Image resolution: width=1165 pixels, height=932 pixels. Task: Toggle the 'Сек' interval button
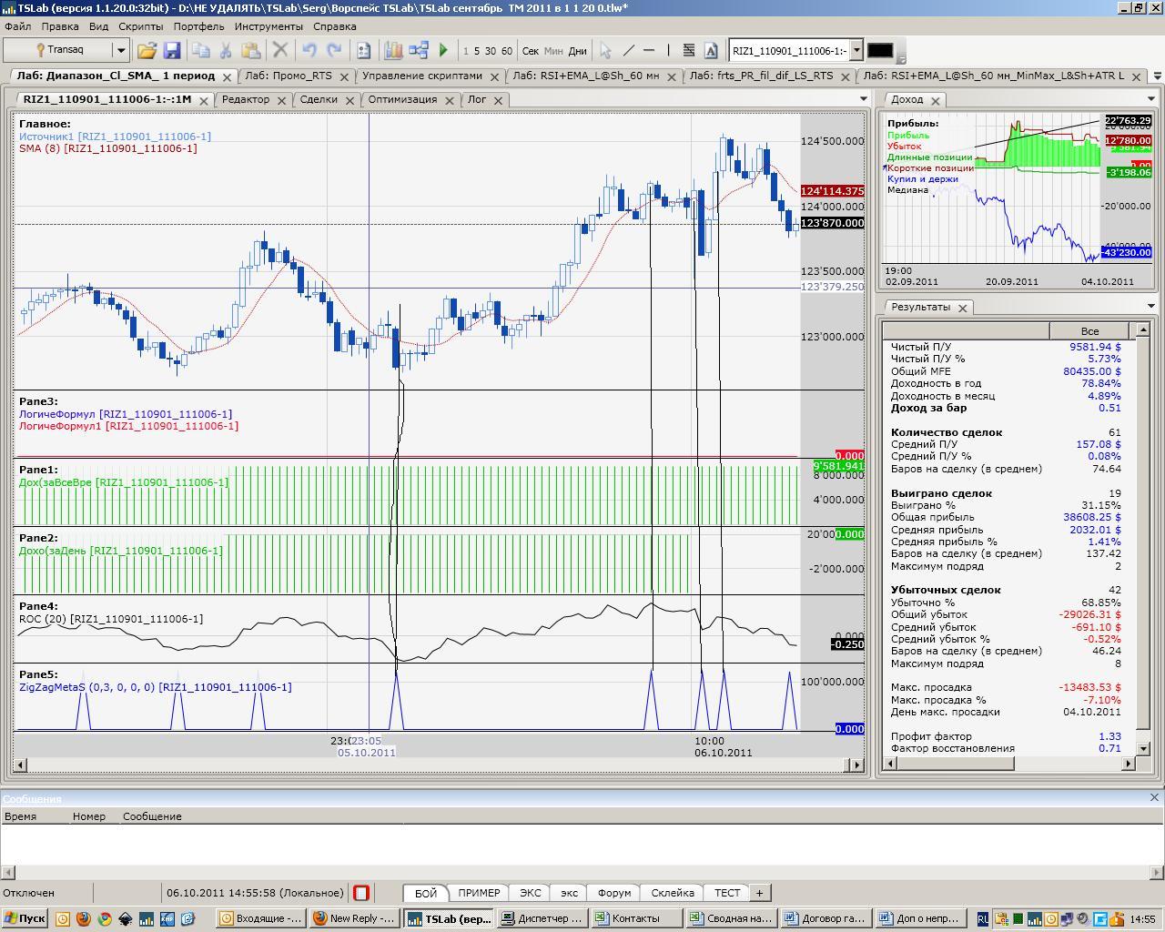click(530, 51)
